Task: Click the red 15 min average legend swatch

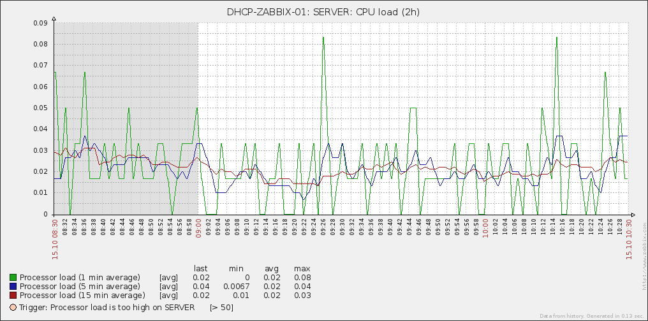Action: pyautogui.click(x=13, y=296)
